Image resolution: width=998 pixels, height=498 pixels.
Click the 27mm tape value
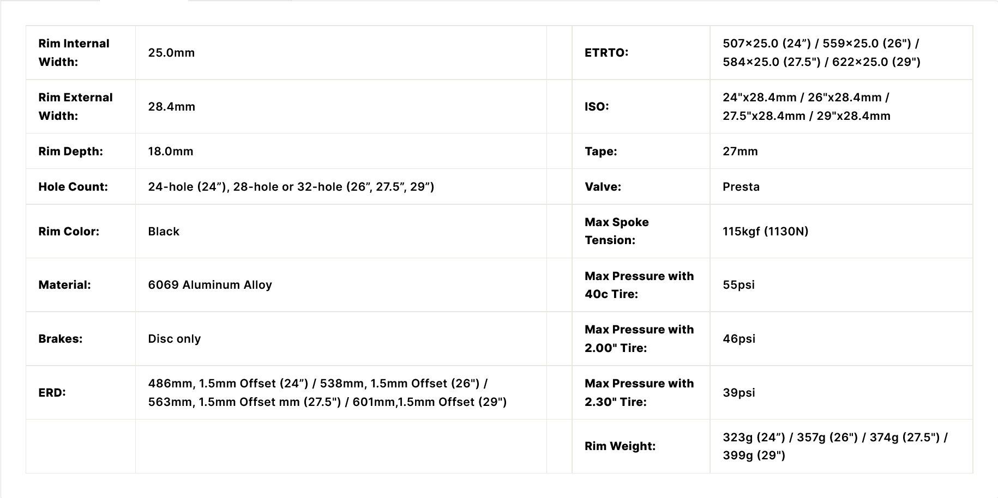coord(740,151)
